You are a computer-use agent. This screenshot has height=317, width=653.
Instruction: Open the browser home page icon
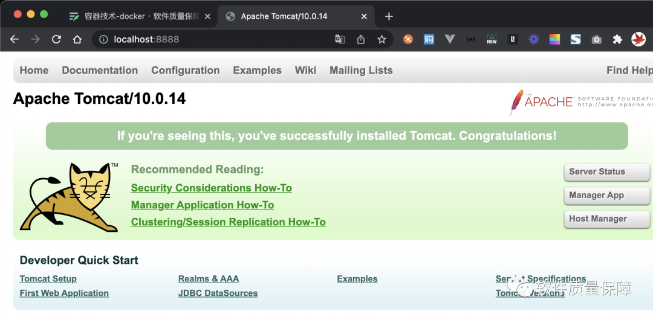[77, 39]
